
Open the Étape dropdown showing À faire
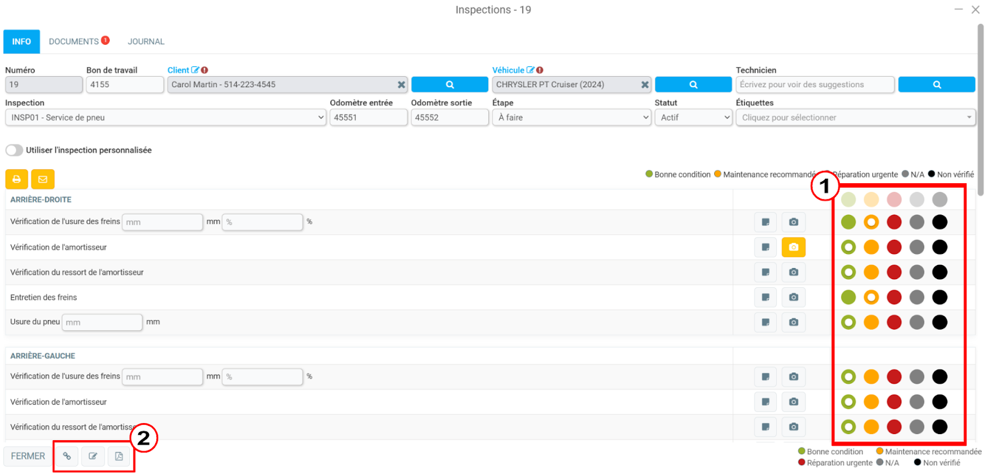(x=572, y=117)
